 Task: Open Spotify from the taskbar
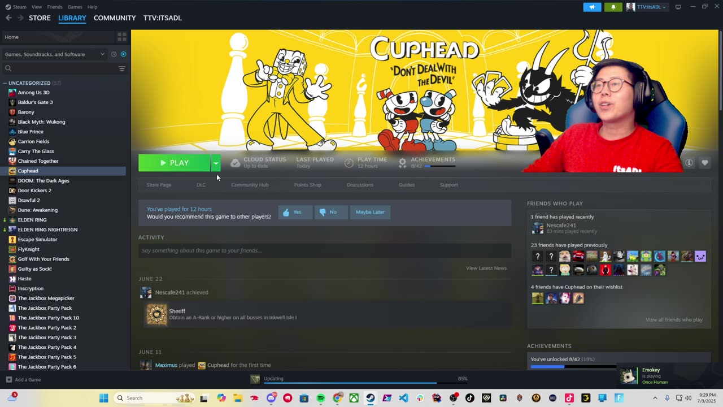coord(321,398)
